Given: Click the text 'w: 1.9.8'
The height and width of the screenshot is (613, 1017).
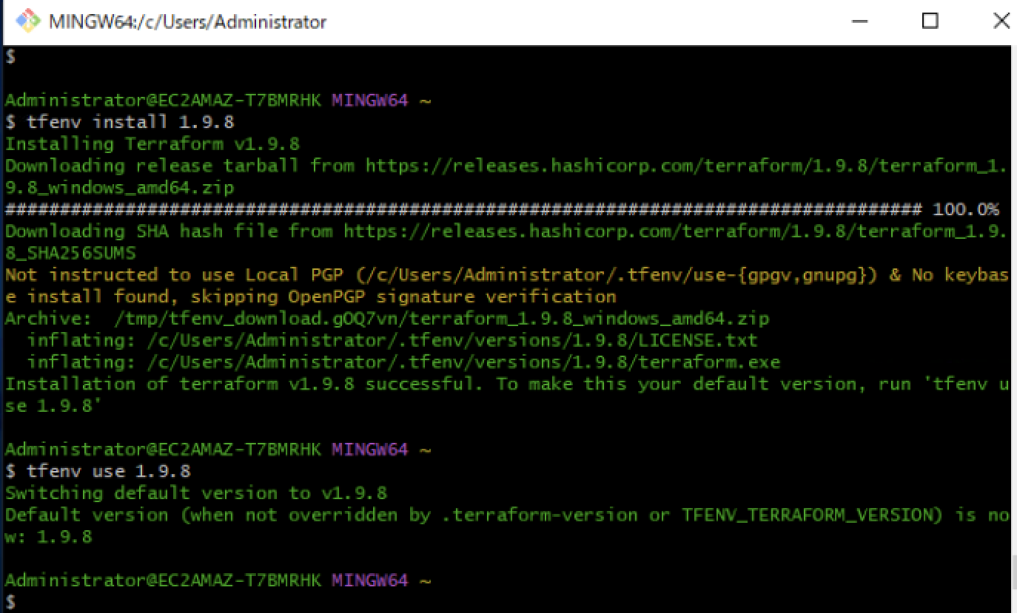Looking at the screenshot, I should [49, 537].
